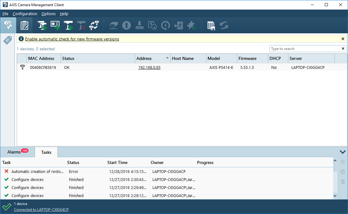The height and width of the screenshot is (214, 348).
Task: Click the user credentials keyhole icon
Action: pos(127,25)
